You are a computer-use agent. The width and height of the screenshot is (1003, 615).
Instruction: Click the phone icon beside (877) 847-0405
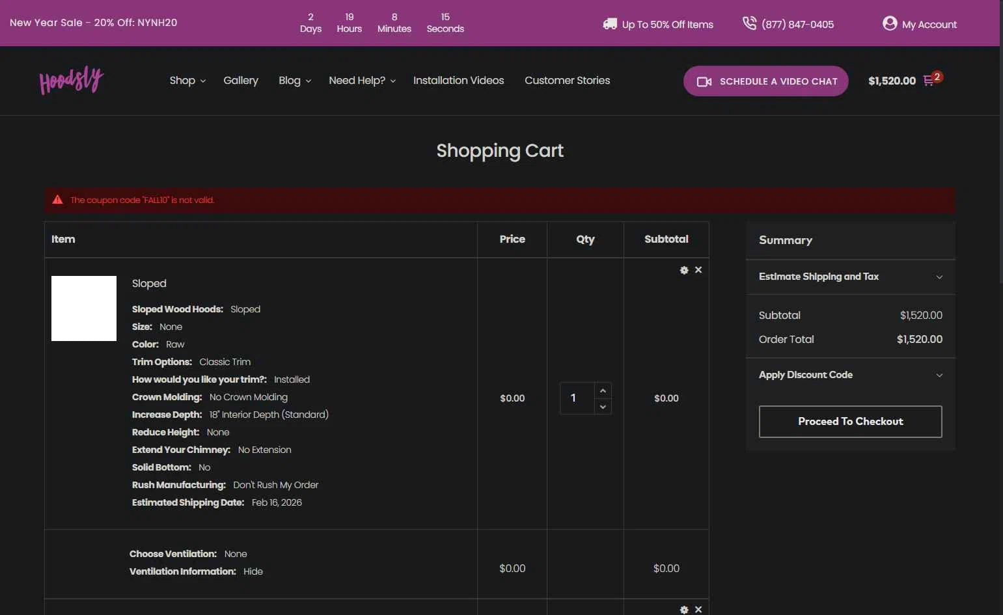(x=749, y=23)
